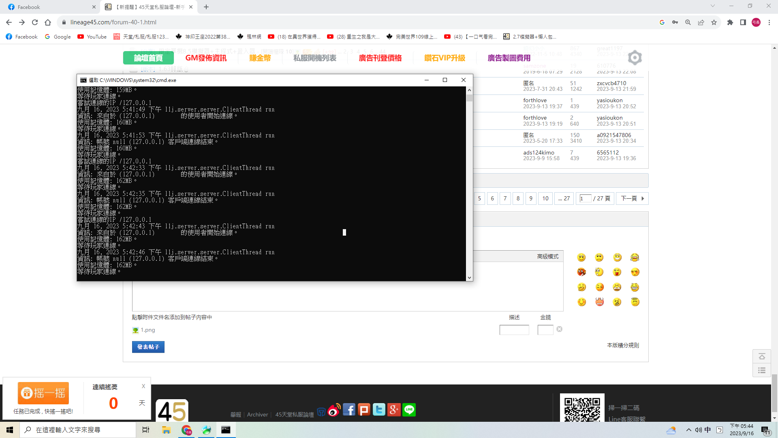Click the attachment 金錢 input field
The image size is (778, 438).
545,330
